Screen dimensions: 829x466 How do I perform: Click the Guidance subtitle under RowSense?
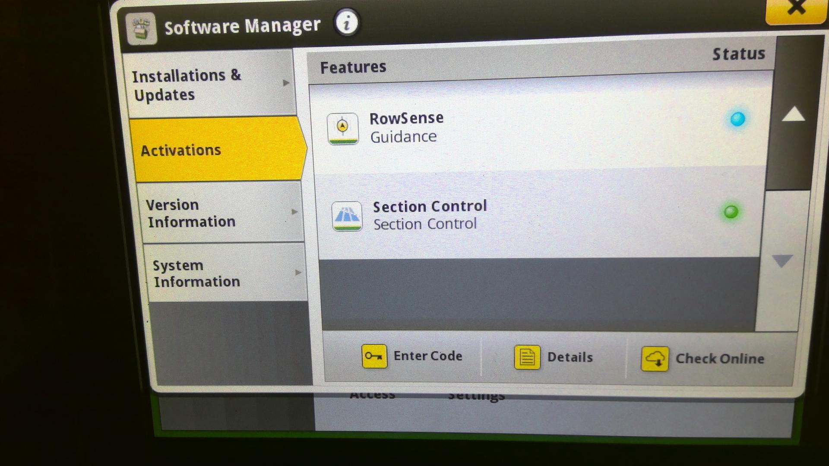403,137
